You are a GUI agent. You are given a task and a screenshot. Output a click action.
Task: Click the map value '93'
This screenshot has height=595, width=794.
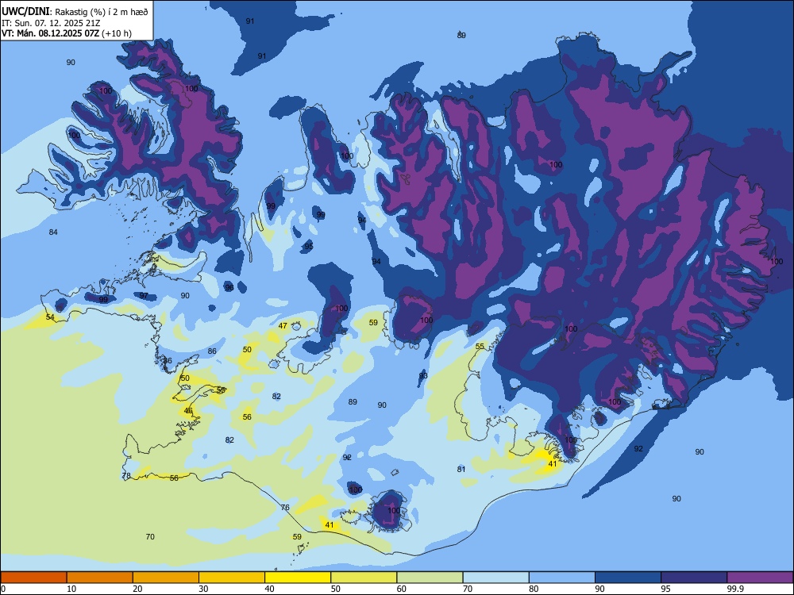click(423, 376)
